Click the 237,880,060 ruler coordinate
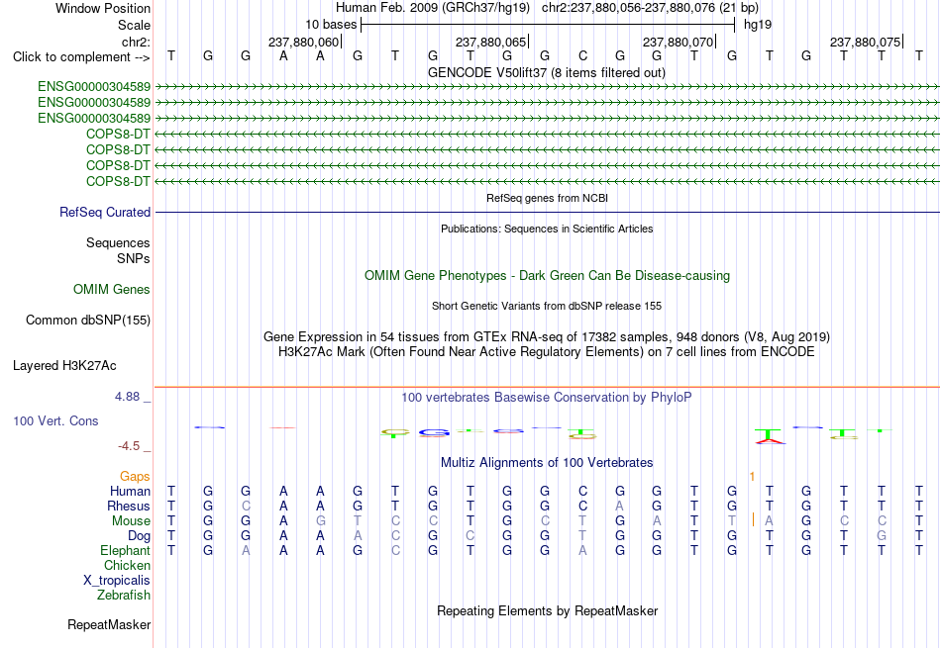Screen dimensions: 941x648 tap(304, 42)
